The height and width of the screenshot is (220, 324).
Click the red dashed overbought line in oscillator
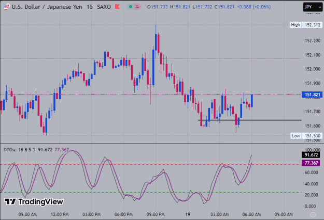[x=151, y=164]
